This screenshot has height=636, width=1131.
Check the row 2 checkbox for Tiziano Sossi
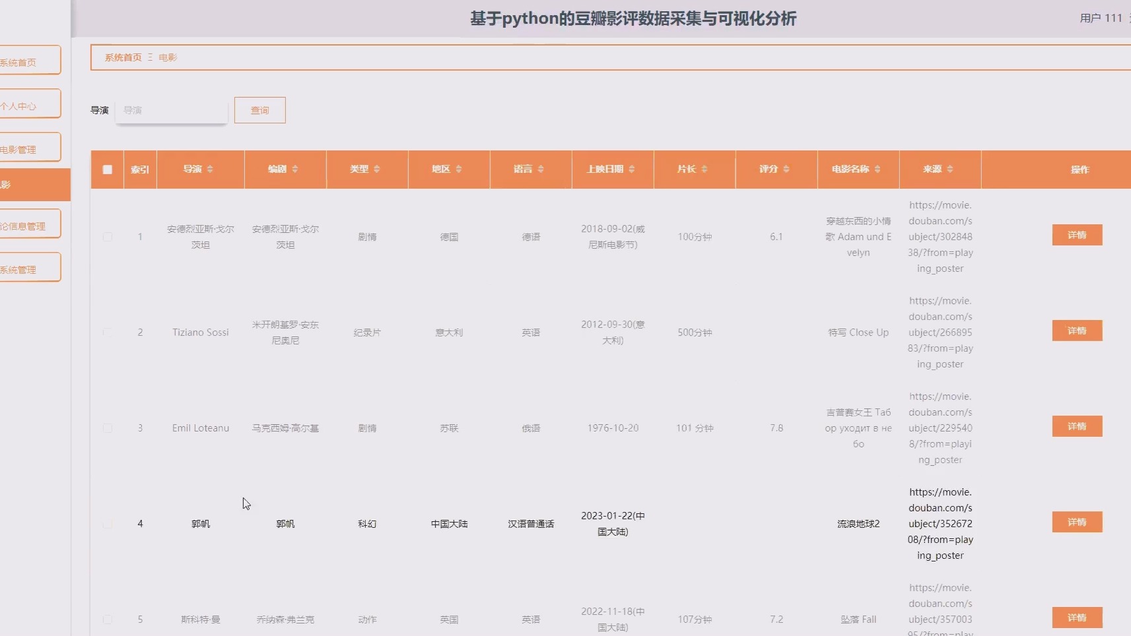coord(108,333)
